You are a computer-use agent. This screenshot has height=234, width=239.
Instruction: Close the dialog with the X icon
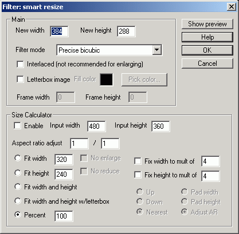(x=232, y=7)
